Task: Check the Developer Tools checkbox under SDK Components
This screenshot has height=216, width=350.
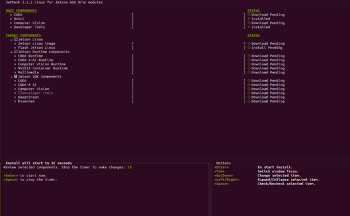Action: (20, 93)
